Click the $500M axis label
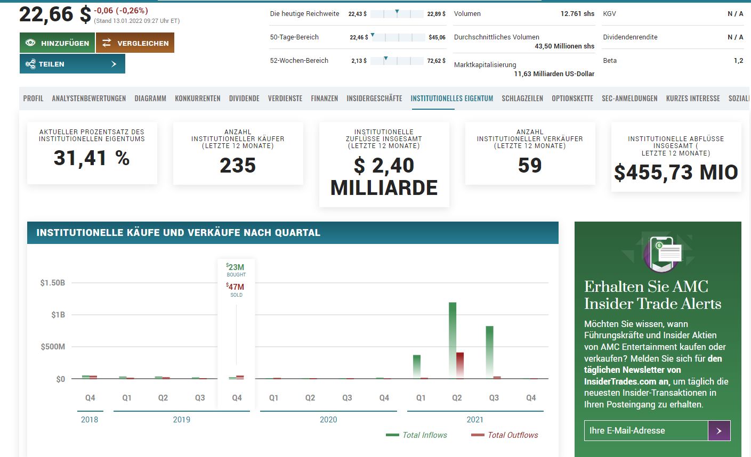 (x=53, y=347)
